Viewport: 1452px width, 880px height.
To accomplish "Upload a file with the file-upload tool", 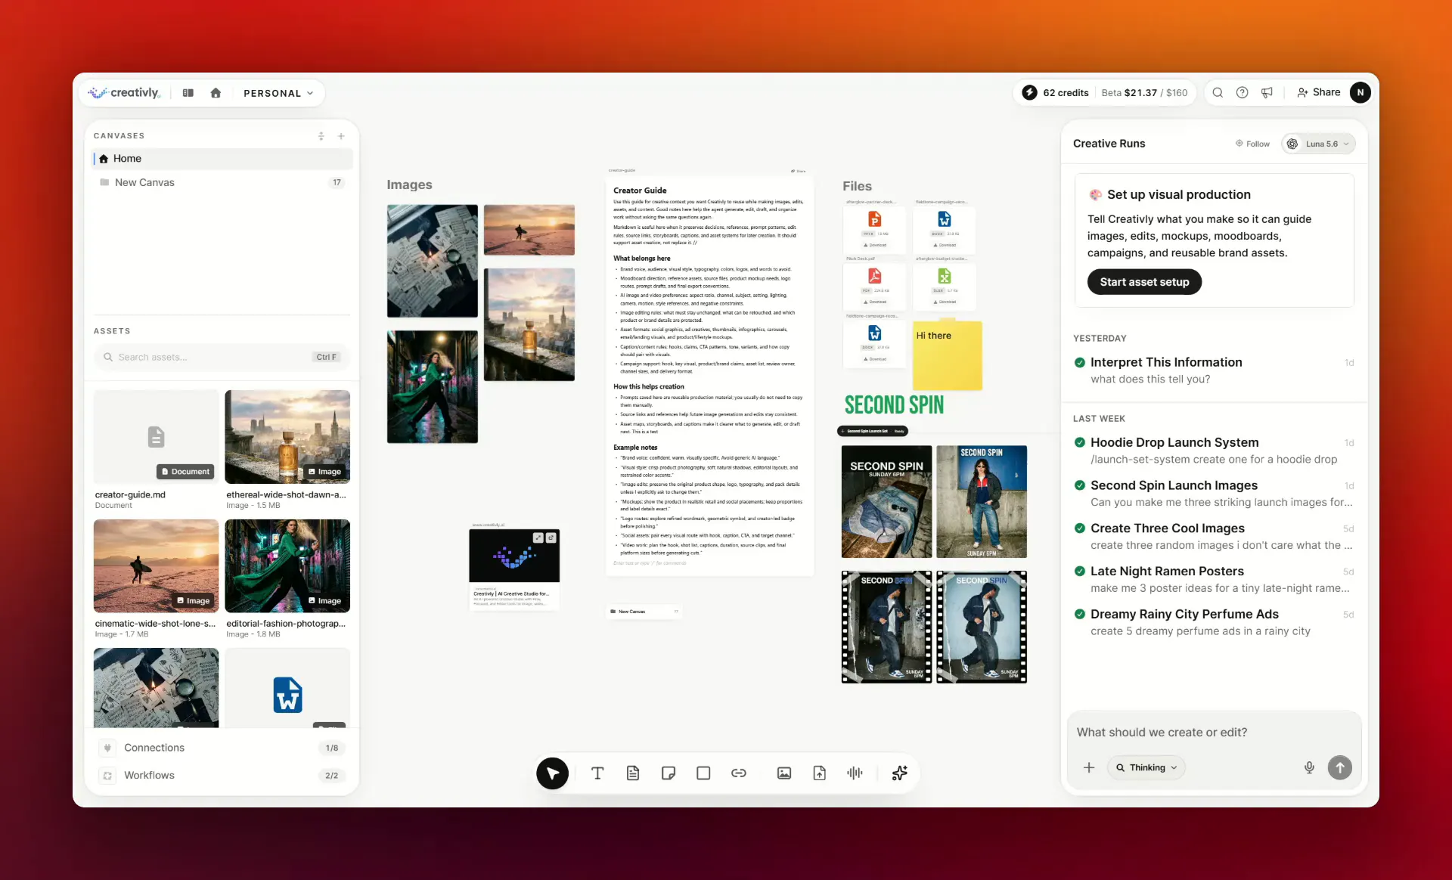I will tap(820, 773).
